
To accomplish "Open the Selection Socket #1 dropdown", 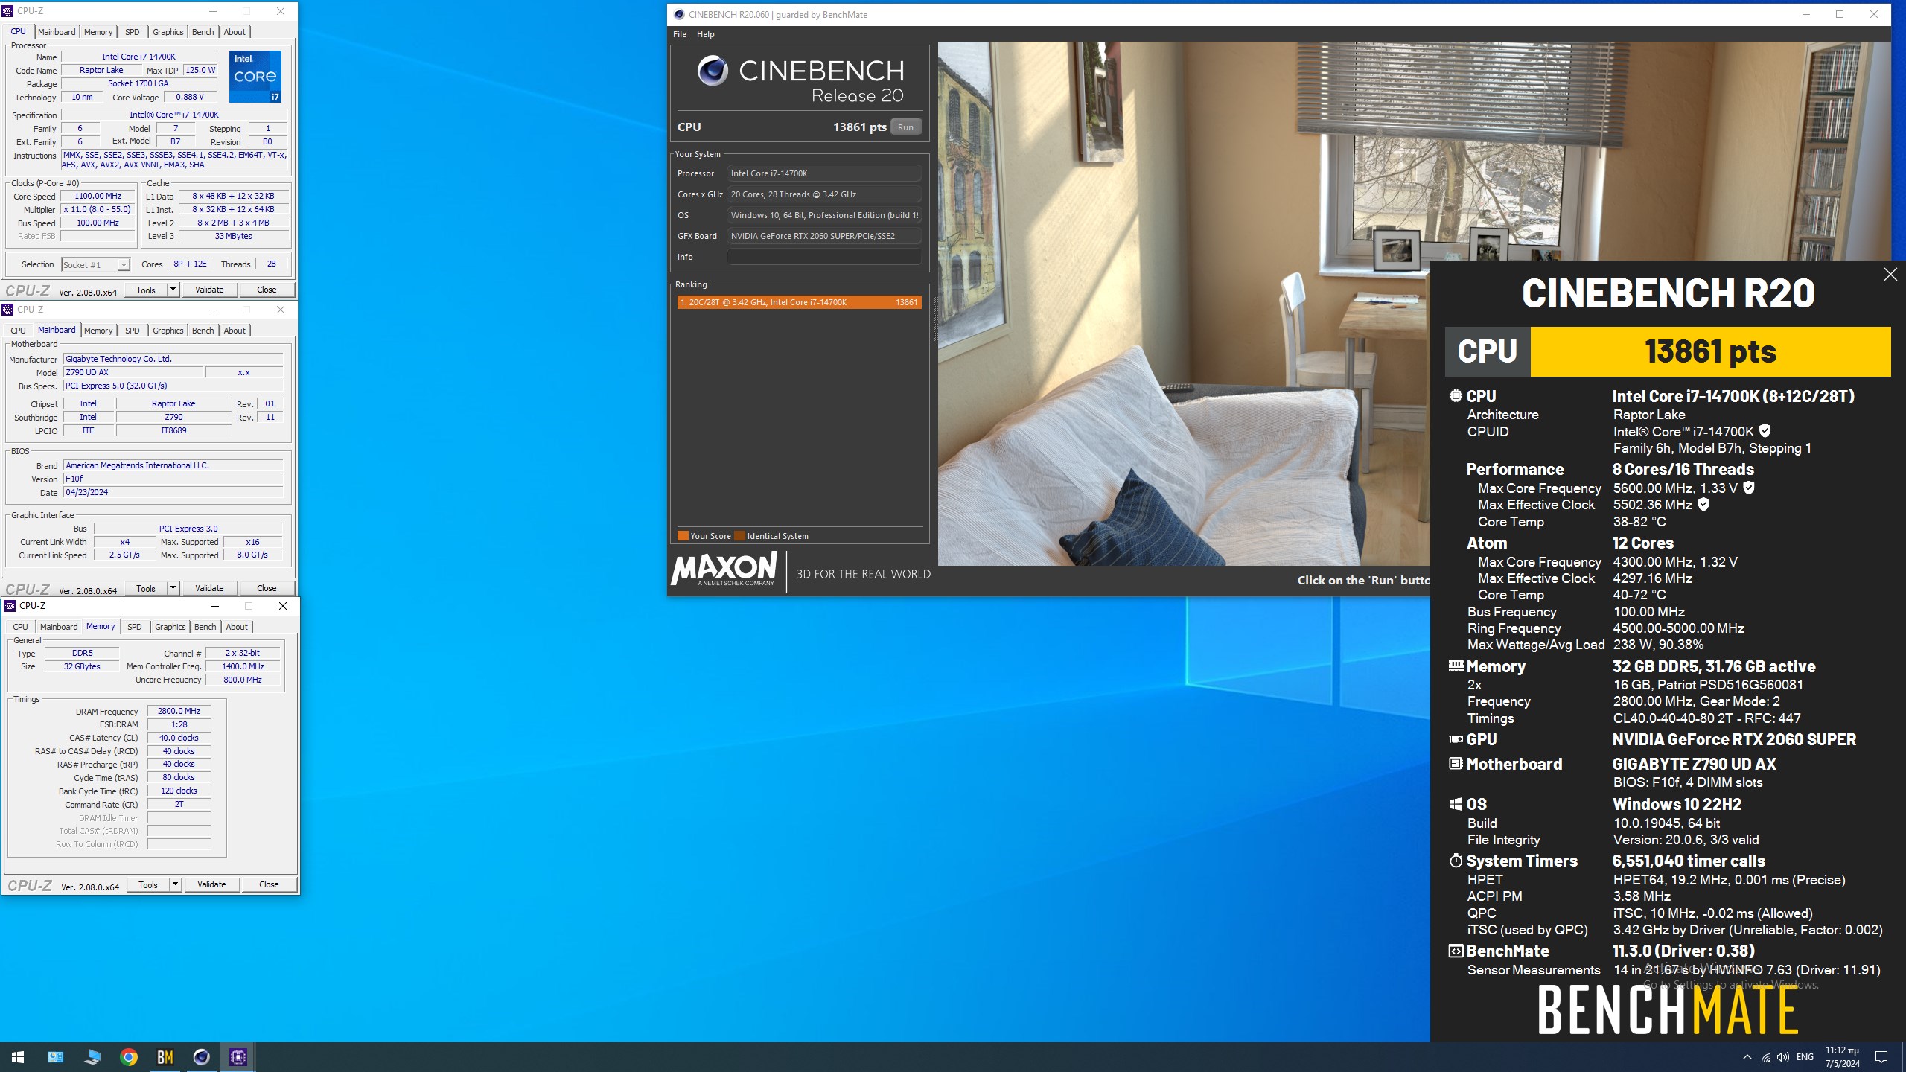I will pos(96,264).
